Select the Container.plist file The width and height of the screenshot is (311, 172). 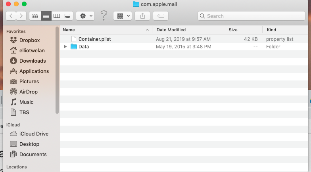click(x=184, y=39)
